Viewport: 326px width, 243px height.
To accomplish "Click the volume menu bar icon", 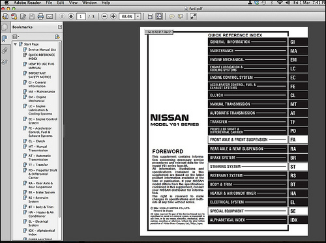I will click(x=288, y=3).
